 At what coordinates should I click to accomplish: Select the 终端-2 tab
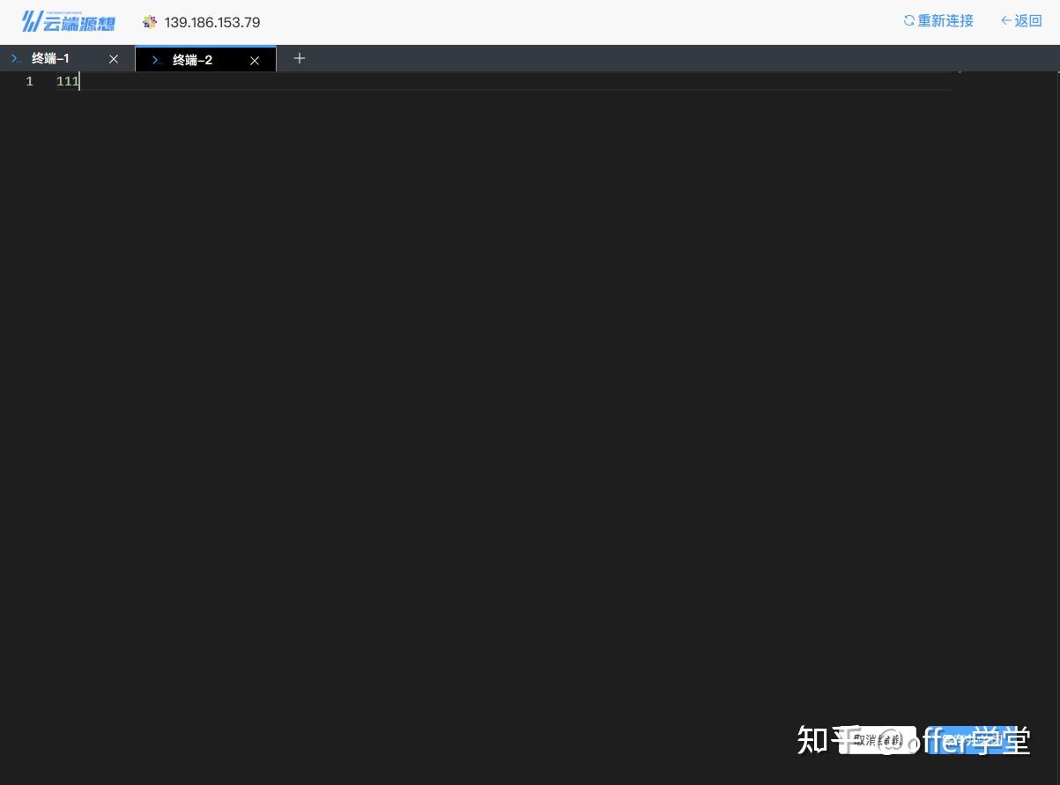tap(192, 60)
